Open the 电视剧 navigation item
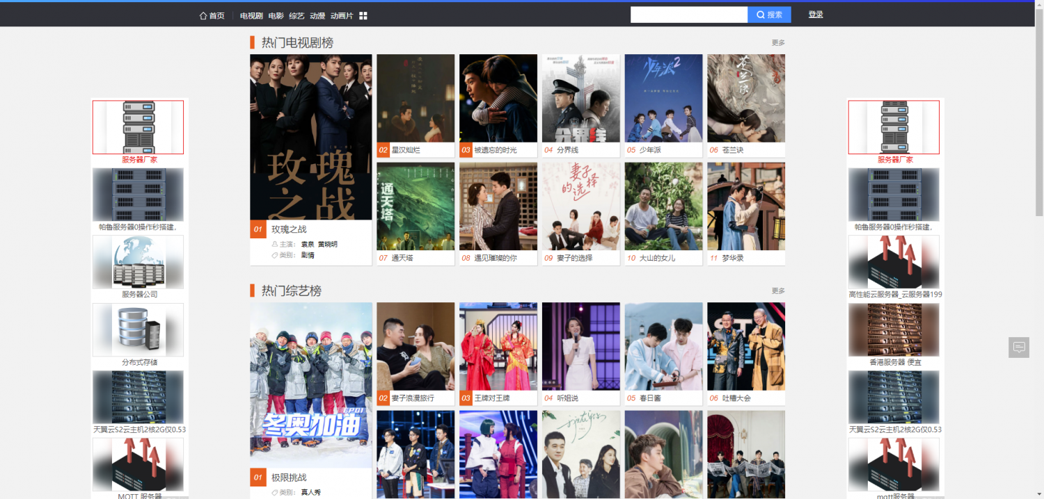1044x499 pixels. [x=251, y=15]
